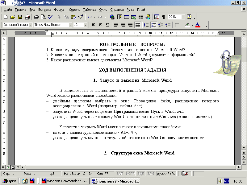This screenshot has height=185, width=247.
Task: Open the Формат menu
Action: coord(60,10)
